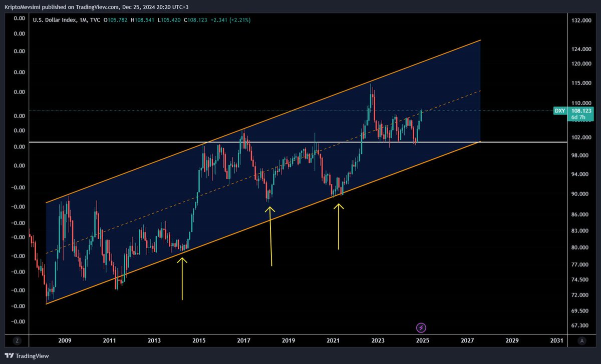The image size is (601, 364).
Task: Click the 2017 time axis label
Action: 244,340
